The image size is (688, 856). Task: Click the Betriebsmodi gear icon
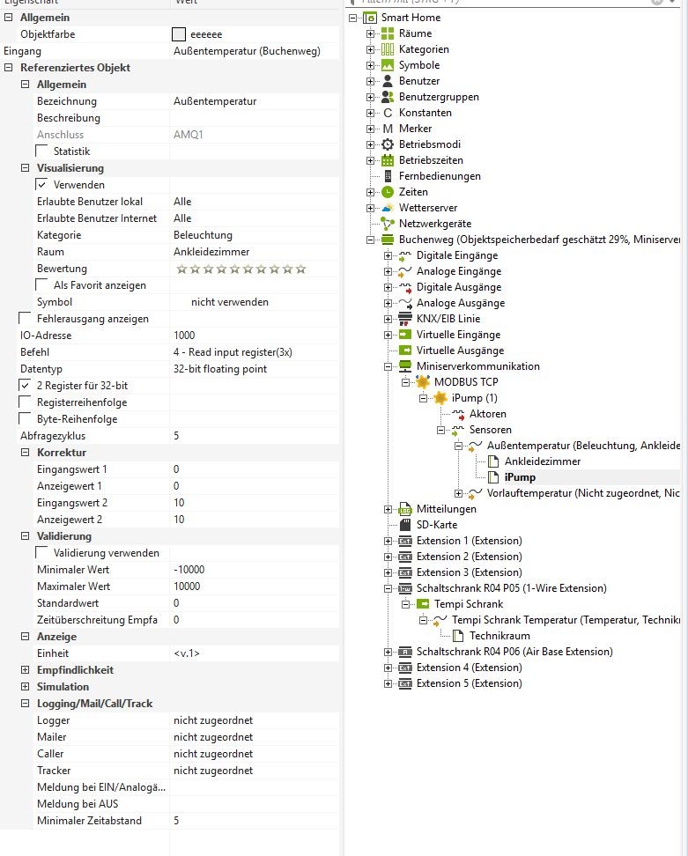[387, 144]
